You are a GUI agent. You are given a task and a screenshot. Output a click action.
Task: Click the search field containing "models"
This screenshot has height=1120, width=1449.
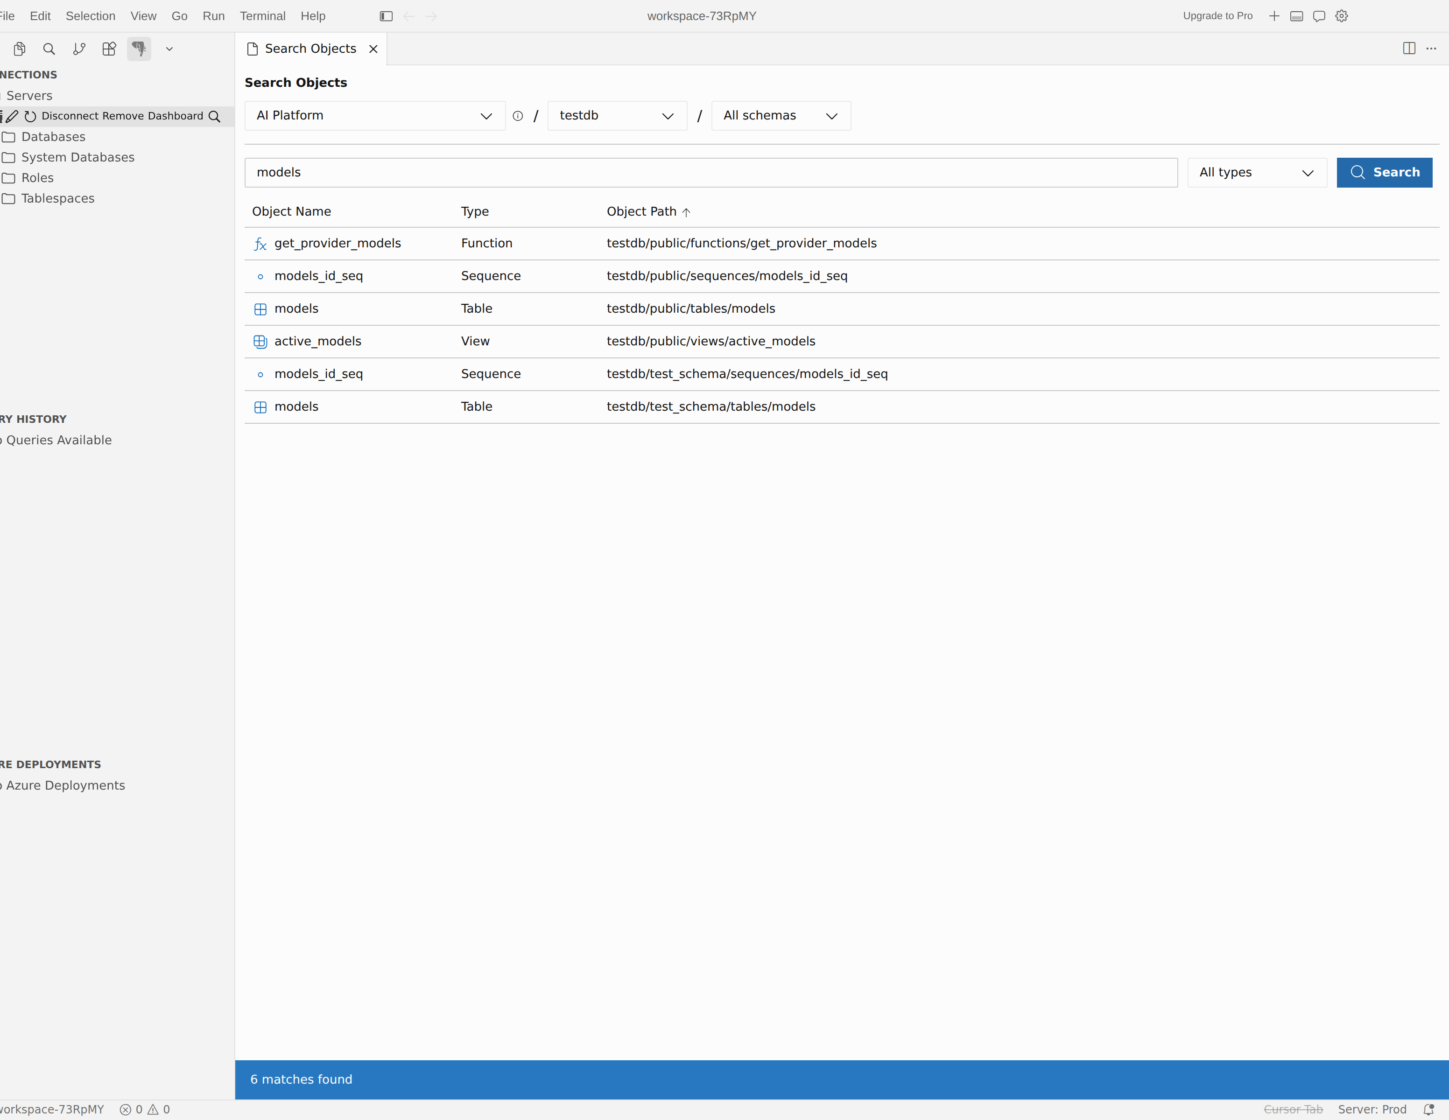coord(711,172)
